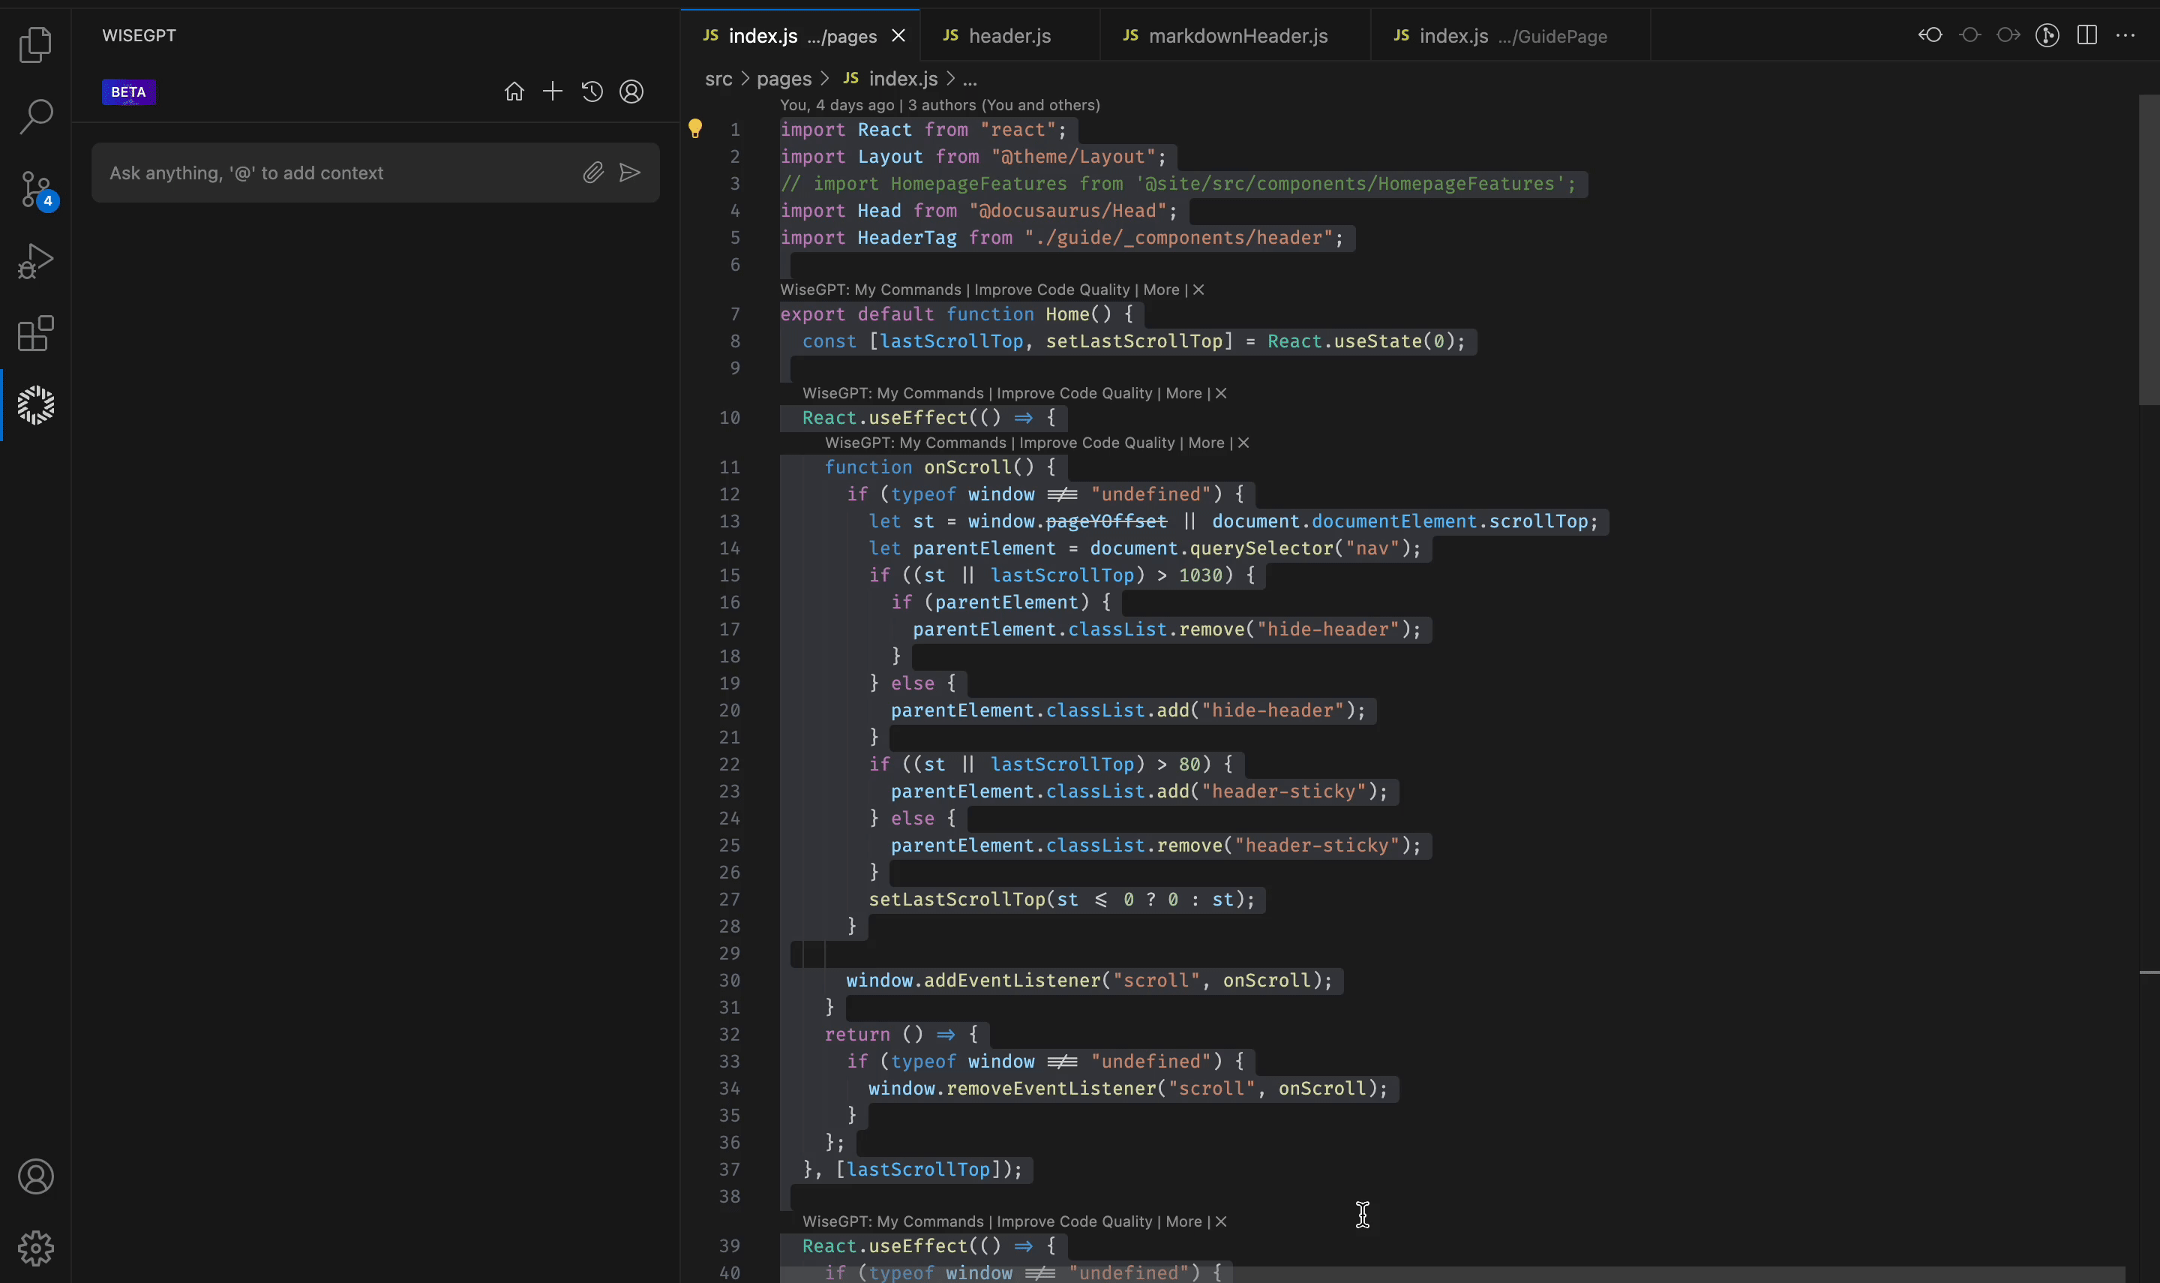This screenshot has height=1283, width=2160.
Task: Click 'More' option in WiseGPT toolbar
Action: coord(1160,289)
